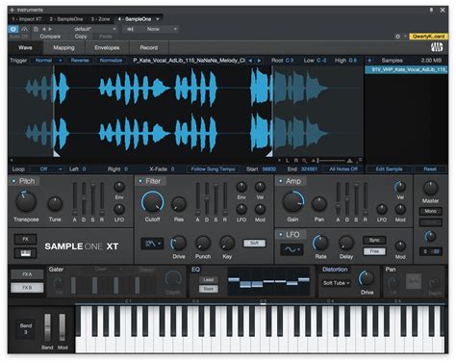Screen dimensions: 456x363
Task: Toggle Mono mode under Master
Action: point(431,211)
